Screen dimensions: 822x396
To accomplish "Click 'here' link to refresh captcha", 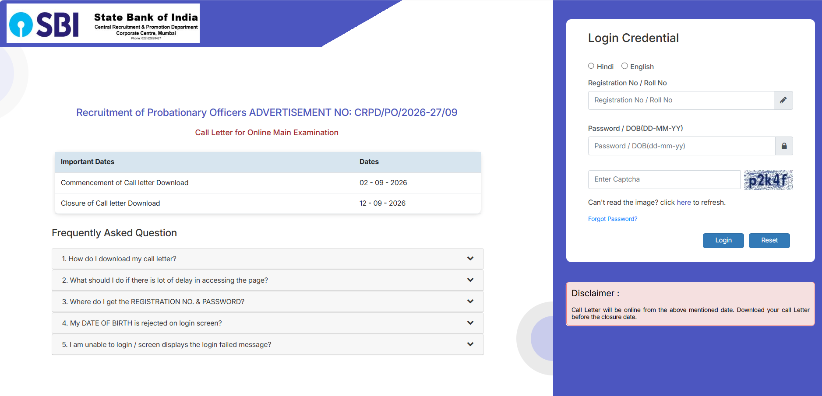I will coord(684,202).
